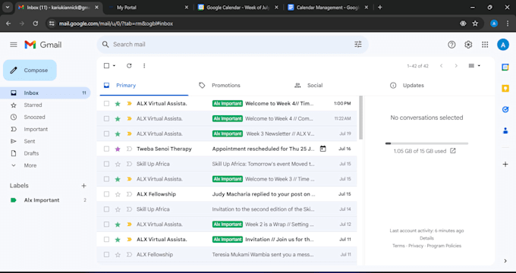Screen dimensions: 516x273
Task: Open split pane mode dropdown arrow
Action: coord(479,66)
